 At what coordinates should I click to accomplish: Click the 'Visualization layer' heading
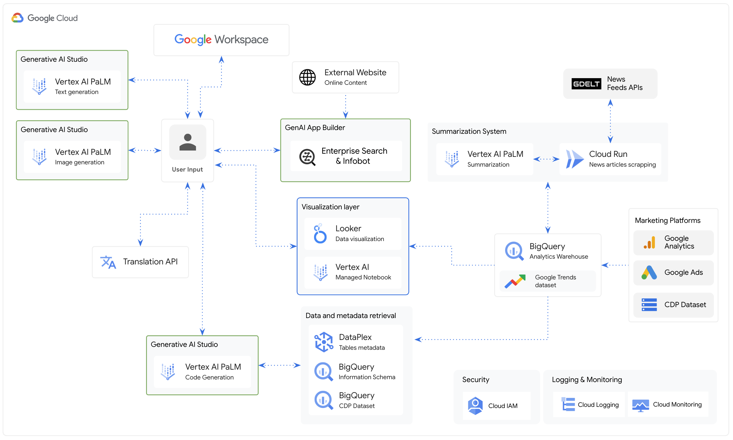coord(331,207)
